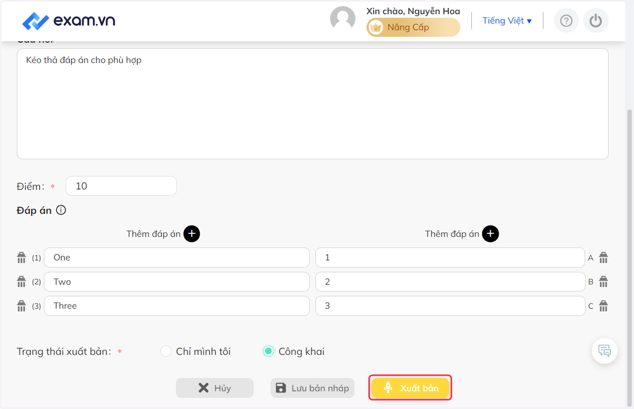Click the Nâng Cấp upgrade button

pos(413,27)
